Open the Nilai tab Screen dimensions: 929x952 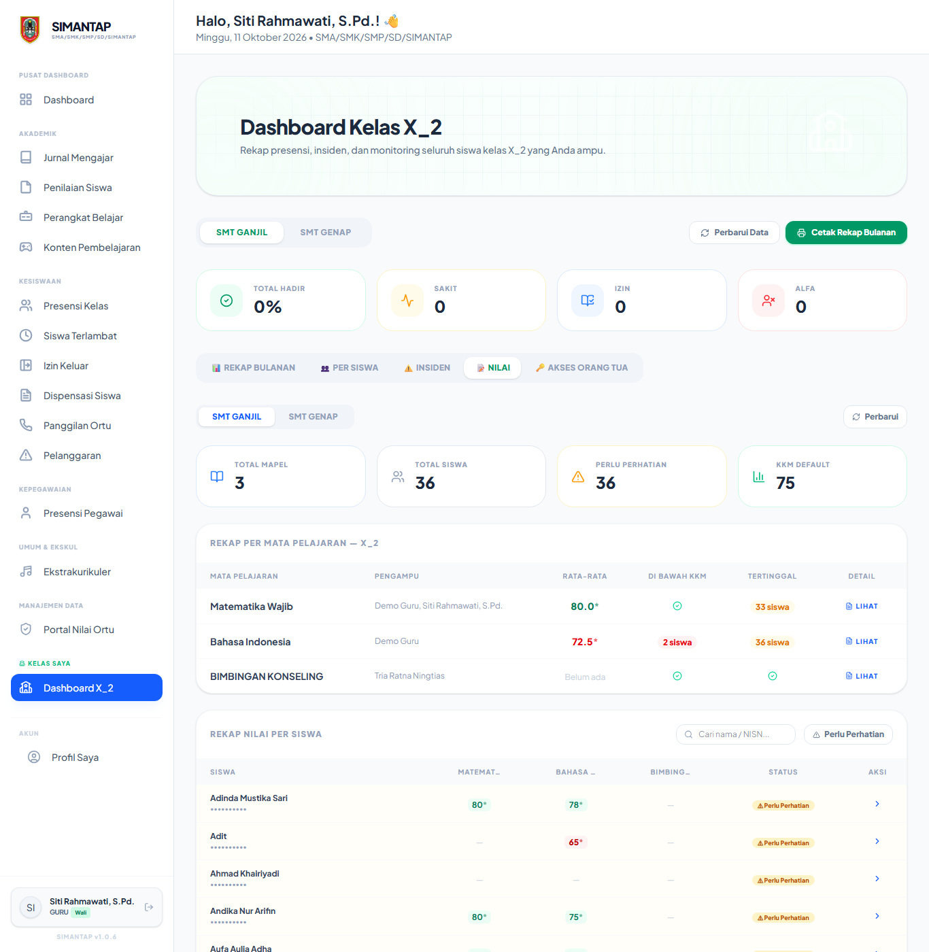click(x=493, y=368)
